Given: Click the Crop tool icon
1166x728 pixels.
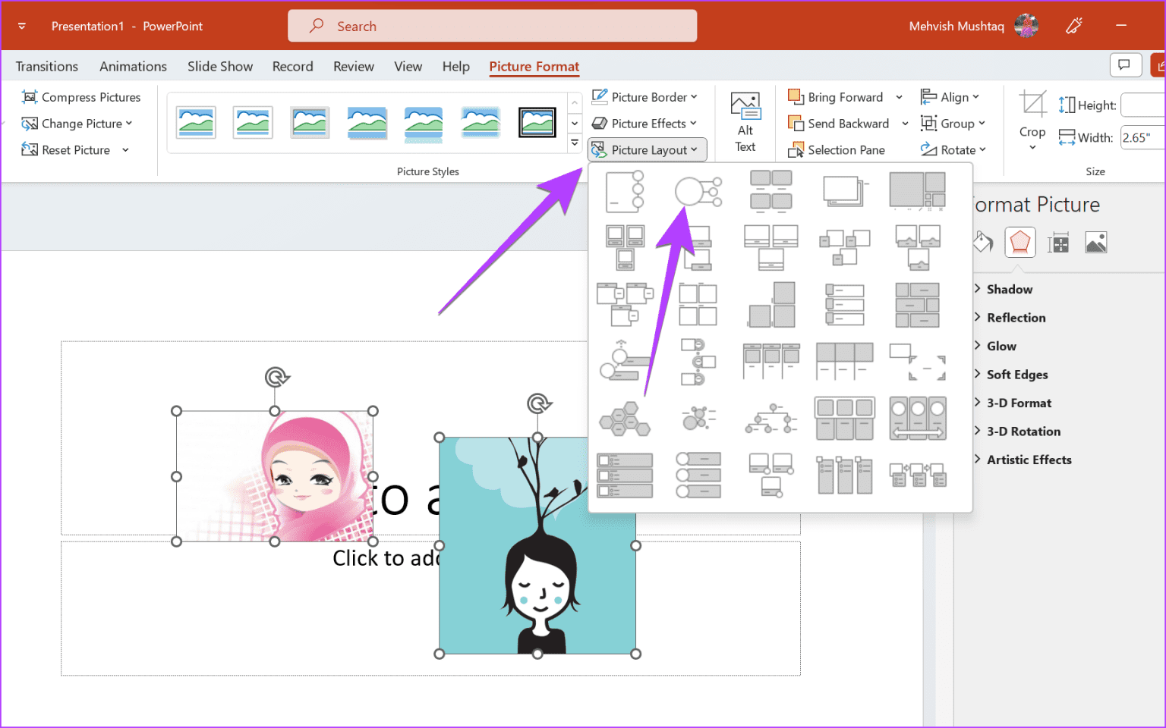Looking at the screenshot, I should [1032, 105].
